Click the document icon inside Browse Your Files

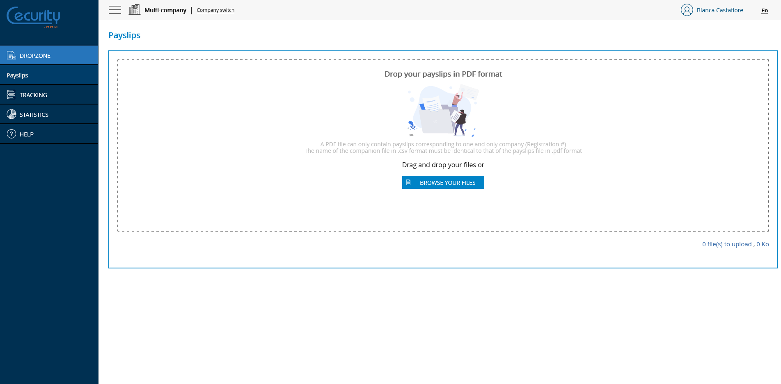point(408,182)
